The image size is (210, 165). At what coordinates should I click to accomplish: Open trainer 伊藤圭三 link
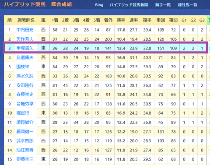point(25,159)
